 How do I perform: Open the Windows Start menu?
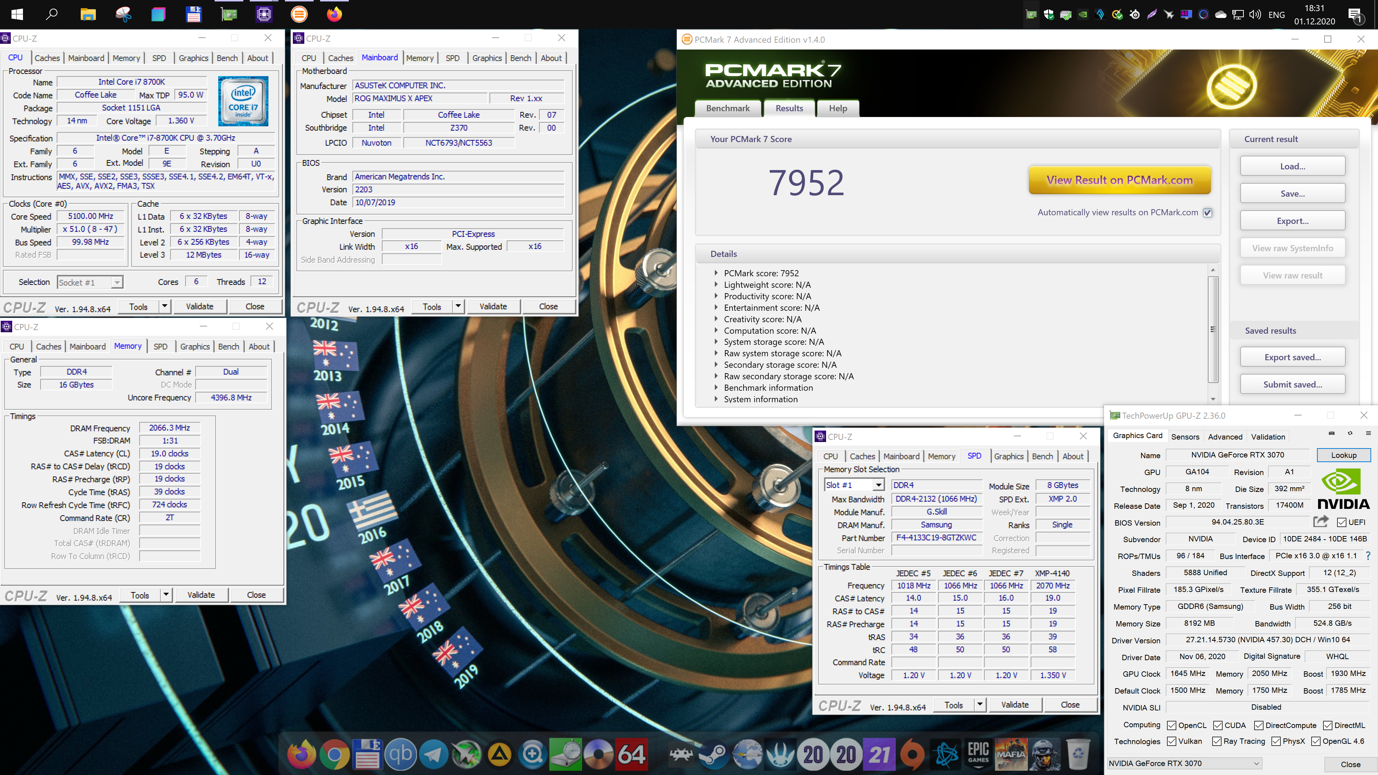click(x=17, y=14)
